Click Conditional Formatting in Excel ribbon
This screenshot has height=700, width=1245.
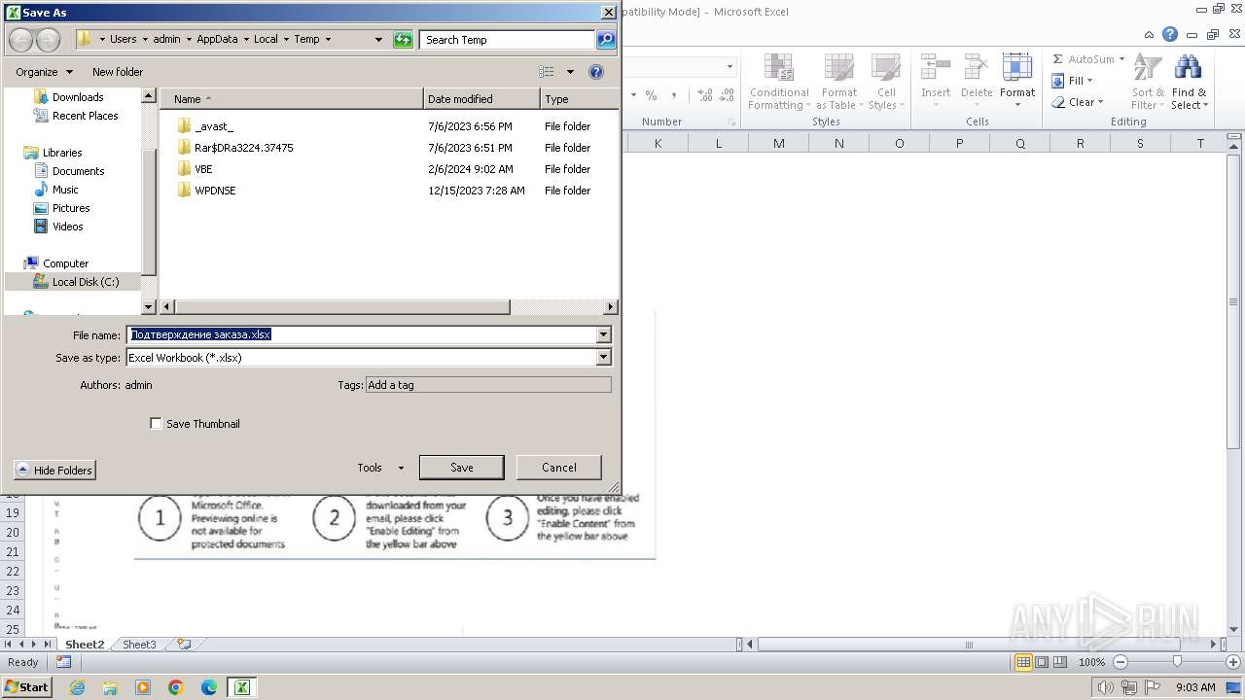pyautogui.click(x=778, y=82)
